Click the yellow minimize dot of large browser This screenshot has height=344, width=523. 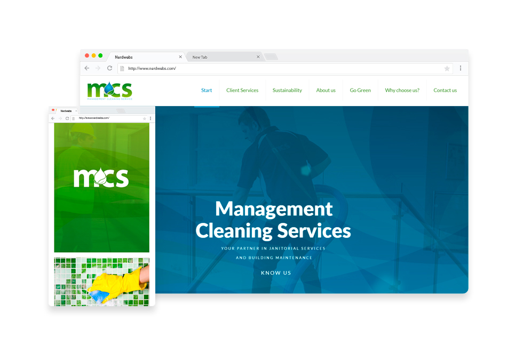pos(94,55)
